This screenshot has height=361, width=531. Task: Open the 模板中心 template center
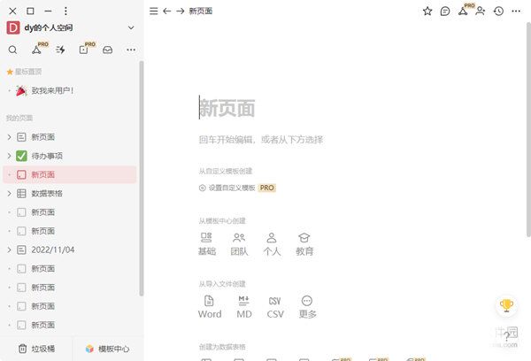107,349
